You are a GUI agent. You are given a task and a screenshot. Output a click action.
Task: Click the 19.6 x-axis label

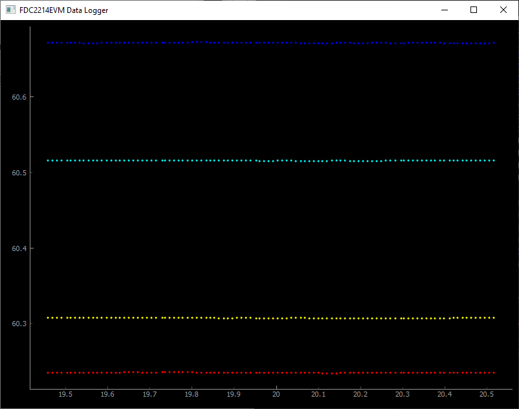tap(107, 394)
